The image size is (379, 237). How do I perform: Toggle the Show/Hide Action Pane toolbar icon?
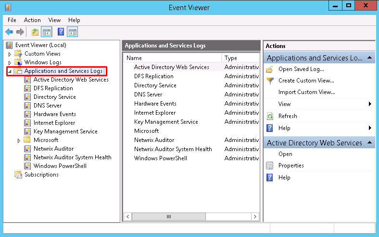pos(73,32)
